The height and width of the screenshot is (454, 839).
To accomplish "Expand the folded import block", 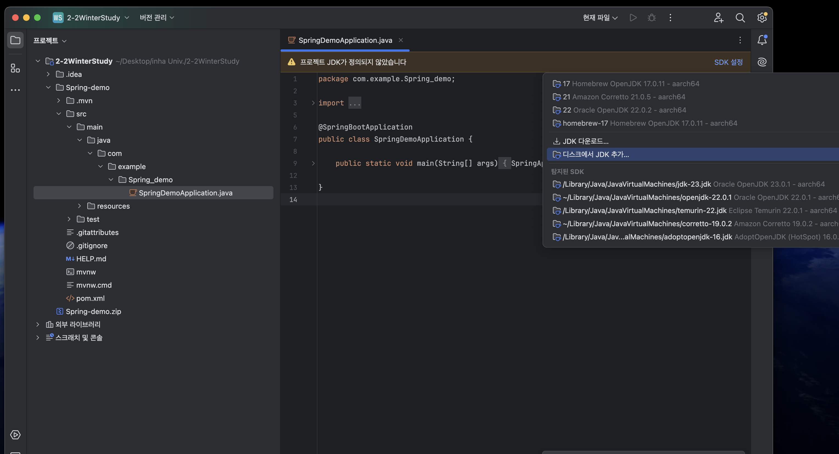I will click(313, 103).
